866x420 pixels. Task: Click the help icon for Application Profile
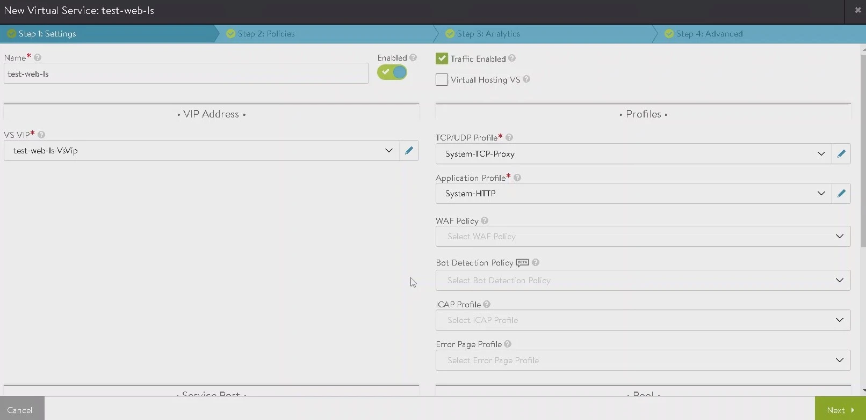click(517, 178)
